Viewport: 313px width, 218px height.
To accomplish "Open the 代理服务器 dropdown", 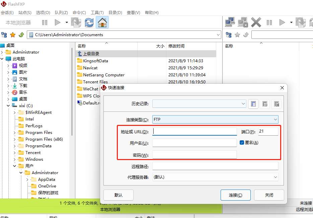I will [x=215, y=177].
